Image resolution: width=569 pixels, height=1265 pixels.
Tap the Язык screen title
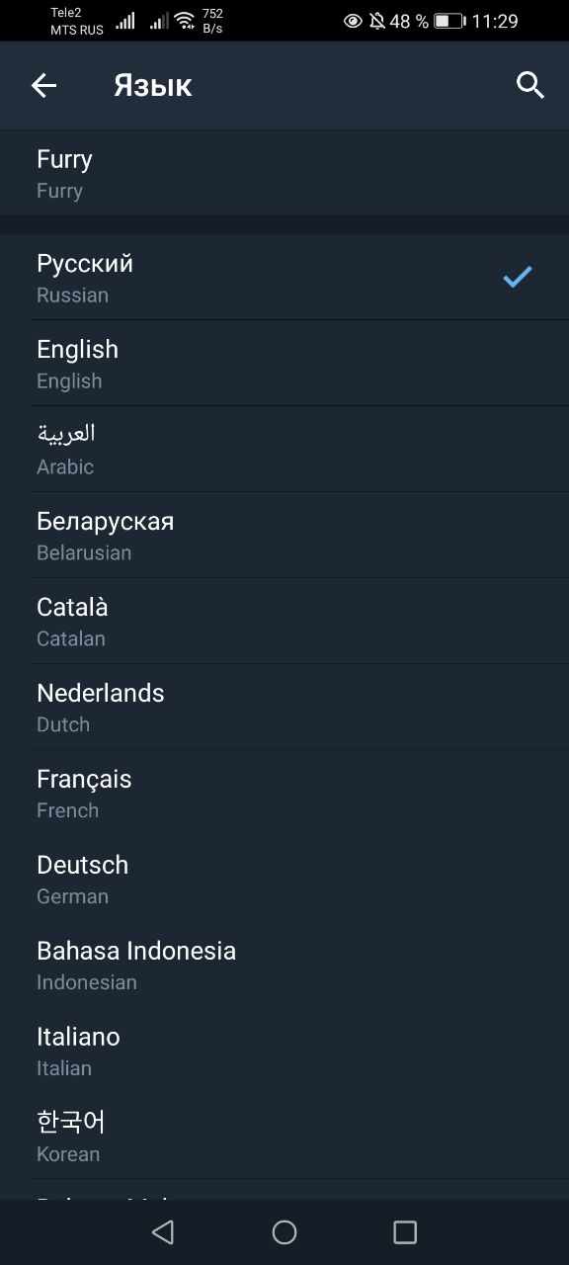152,87
